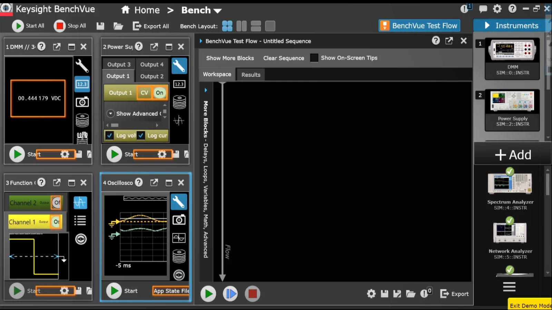Toggle the Log current checkbox
Viewport: 552px width, 310px height.
tap(141, 135)
